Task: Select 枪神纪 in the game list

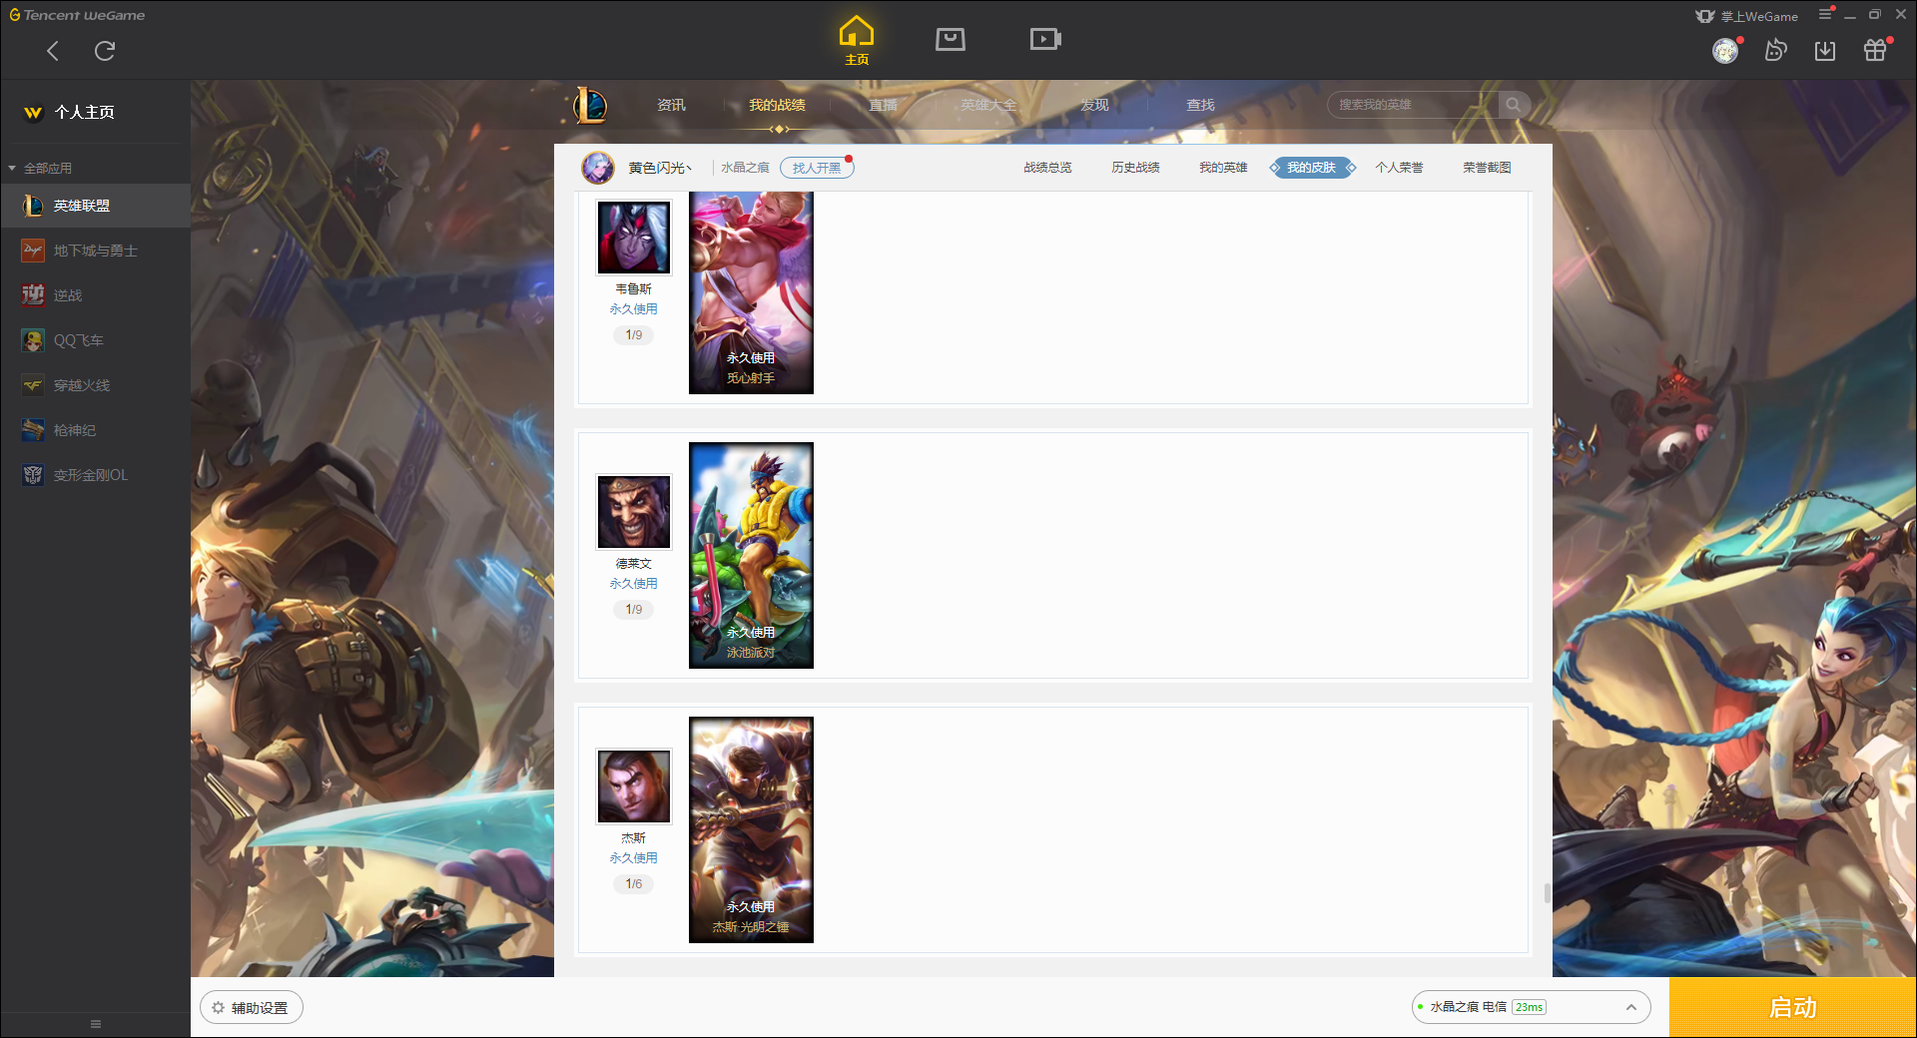Action: click(x=95, y=430)
